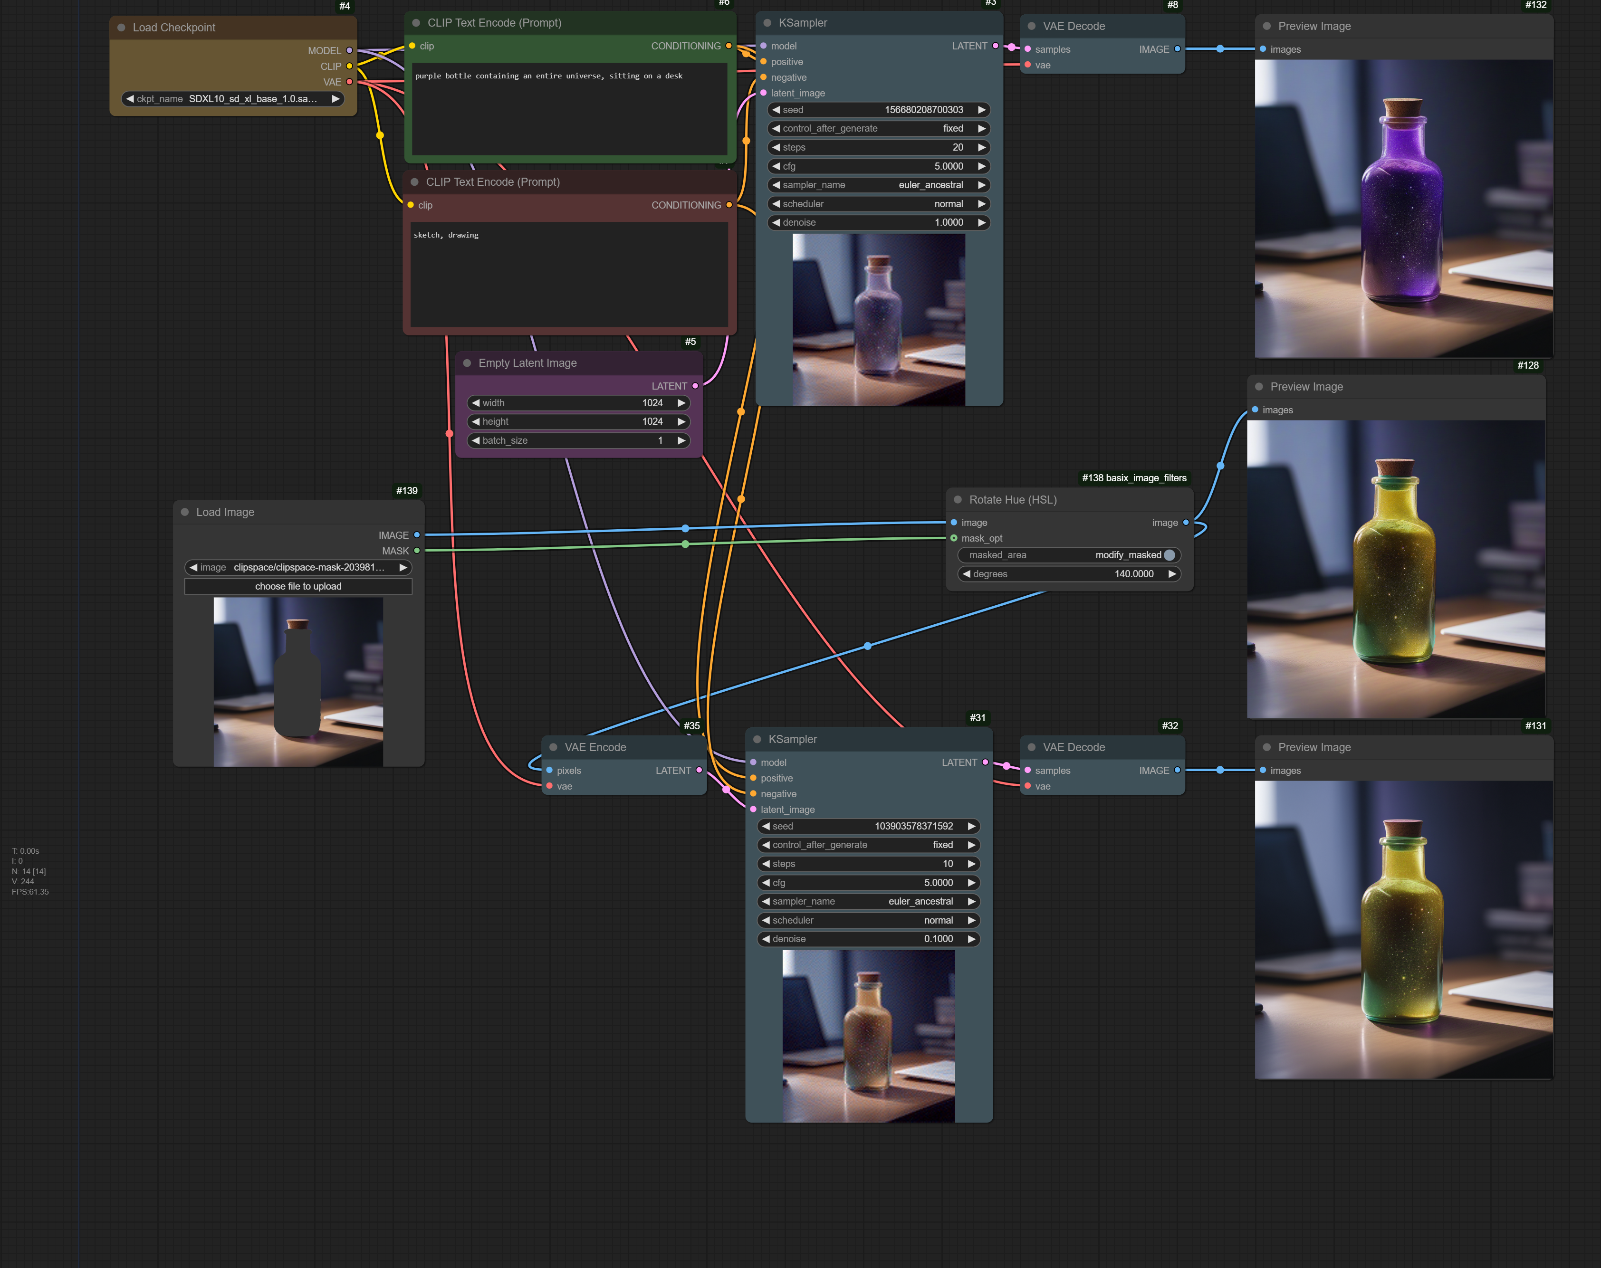The width and height of the screenshot is (1601, 1268).
Task: Decrease degrees 140.0000 in Rotate Hue
Action: 966,574
